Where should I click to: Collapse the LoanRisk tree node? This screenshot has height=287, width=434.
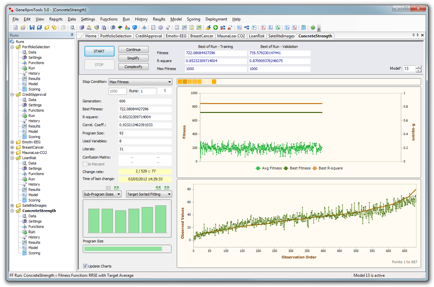point(12,158)
